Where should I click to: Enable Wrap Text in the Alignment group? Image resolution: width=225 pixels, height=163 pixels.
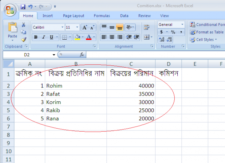[147, 27]
